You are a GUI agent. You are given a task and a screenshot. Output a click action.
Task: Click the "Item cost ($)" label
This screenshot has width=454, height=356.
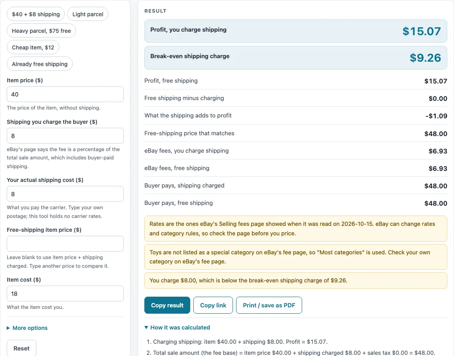tap(24, 280)
